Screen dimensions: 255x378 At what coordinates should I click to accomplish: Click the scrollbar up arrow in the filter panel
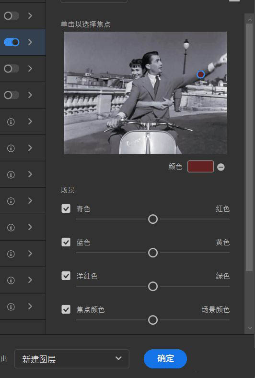pos(249,19)
